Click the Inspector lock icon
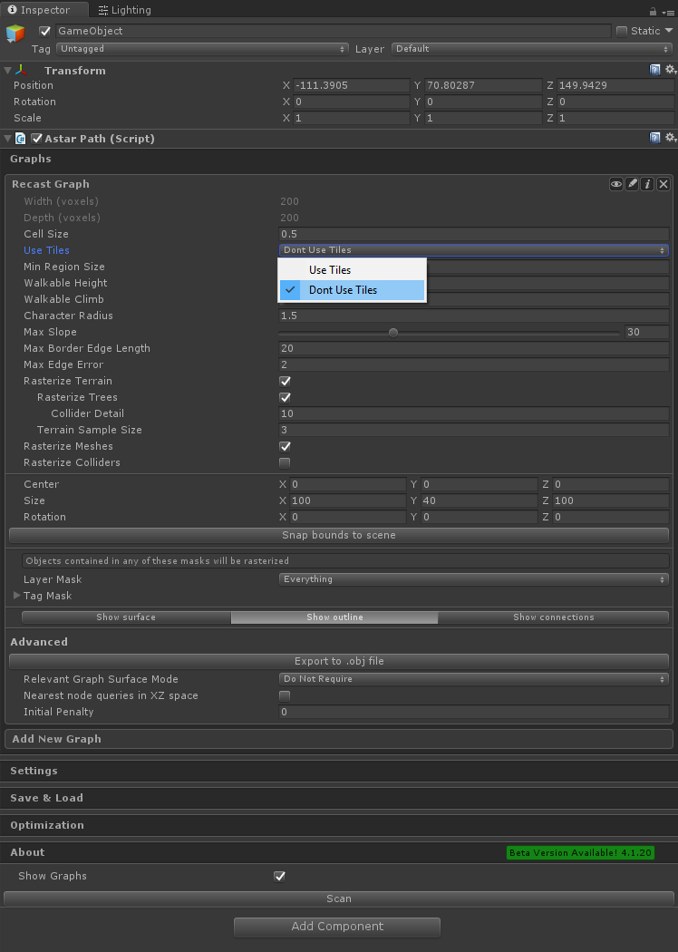The width and height of the screenshot is (678, 952). [x=654, y=11]
